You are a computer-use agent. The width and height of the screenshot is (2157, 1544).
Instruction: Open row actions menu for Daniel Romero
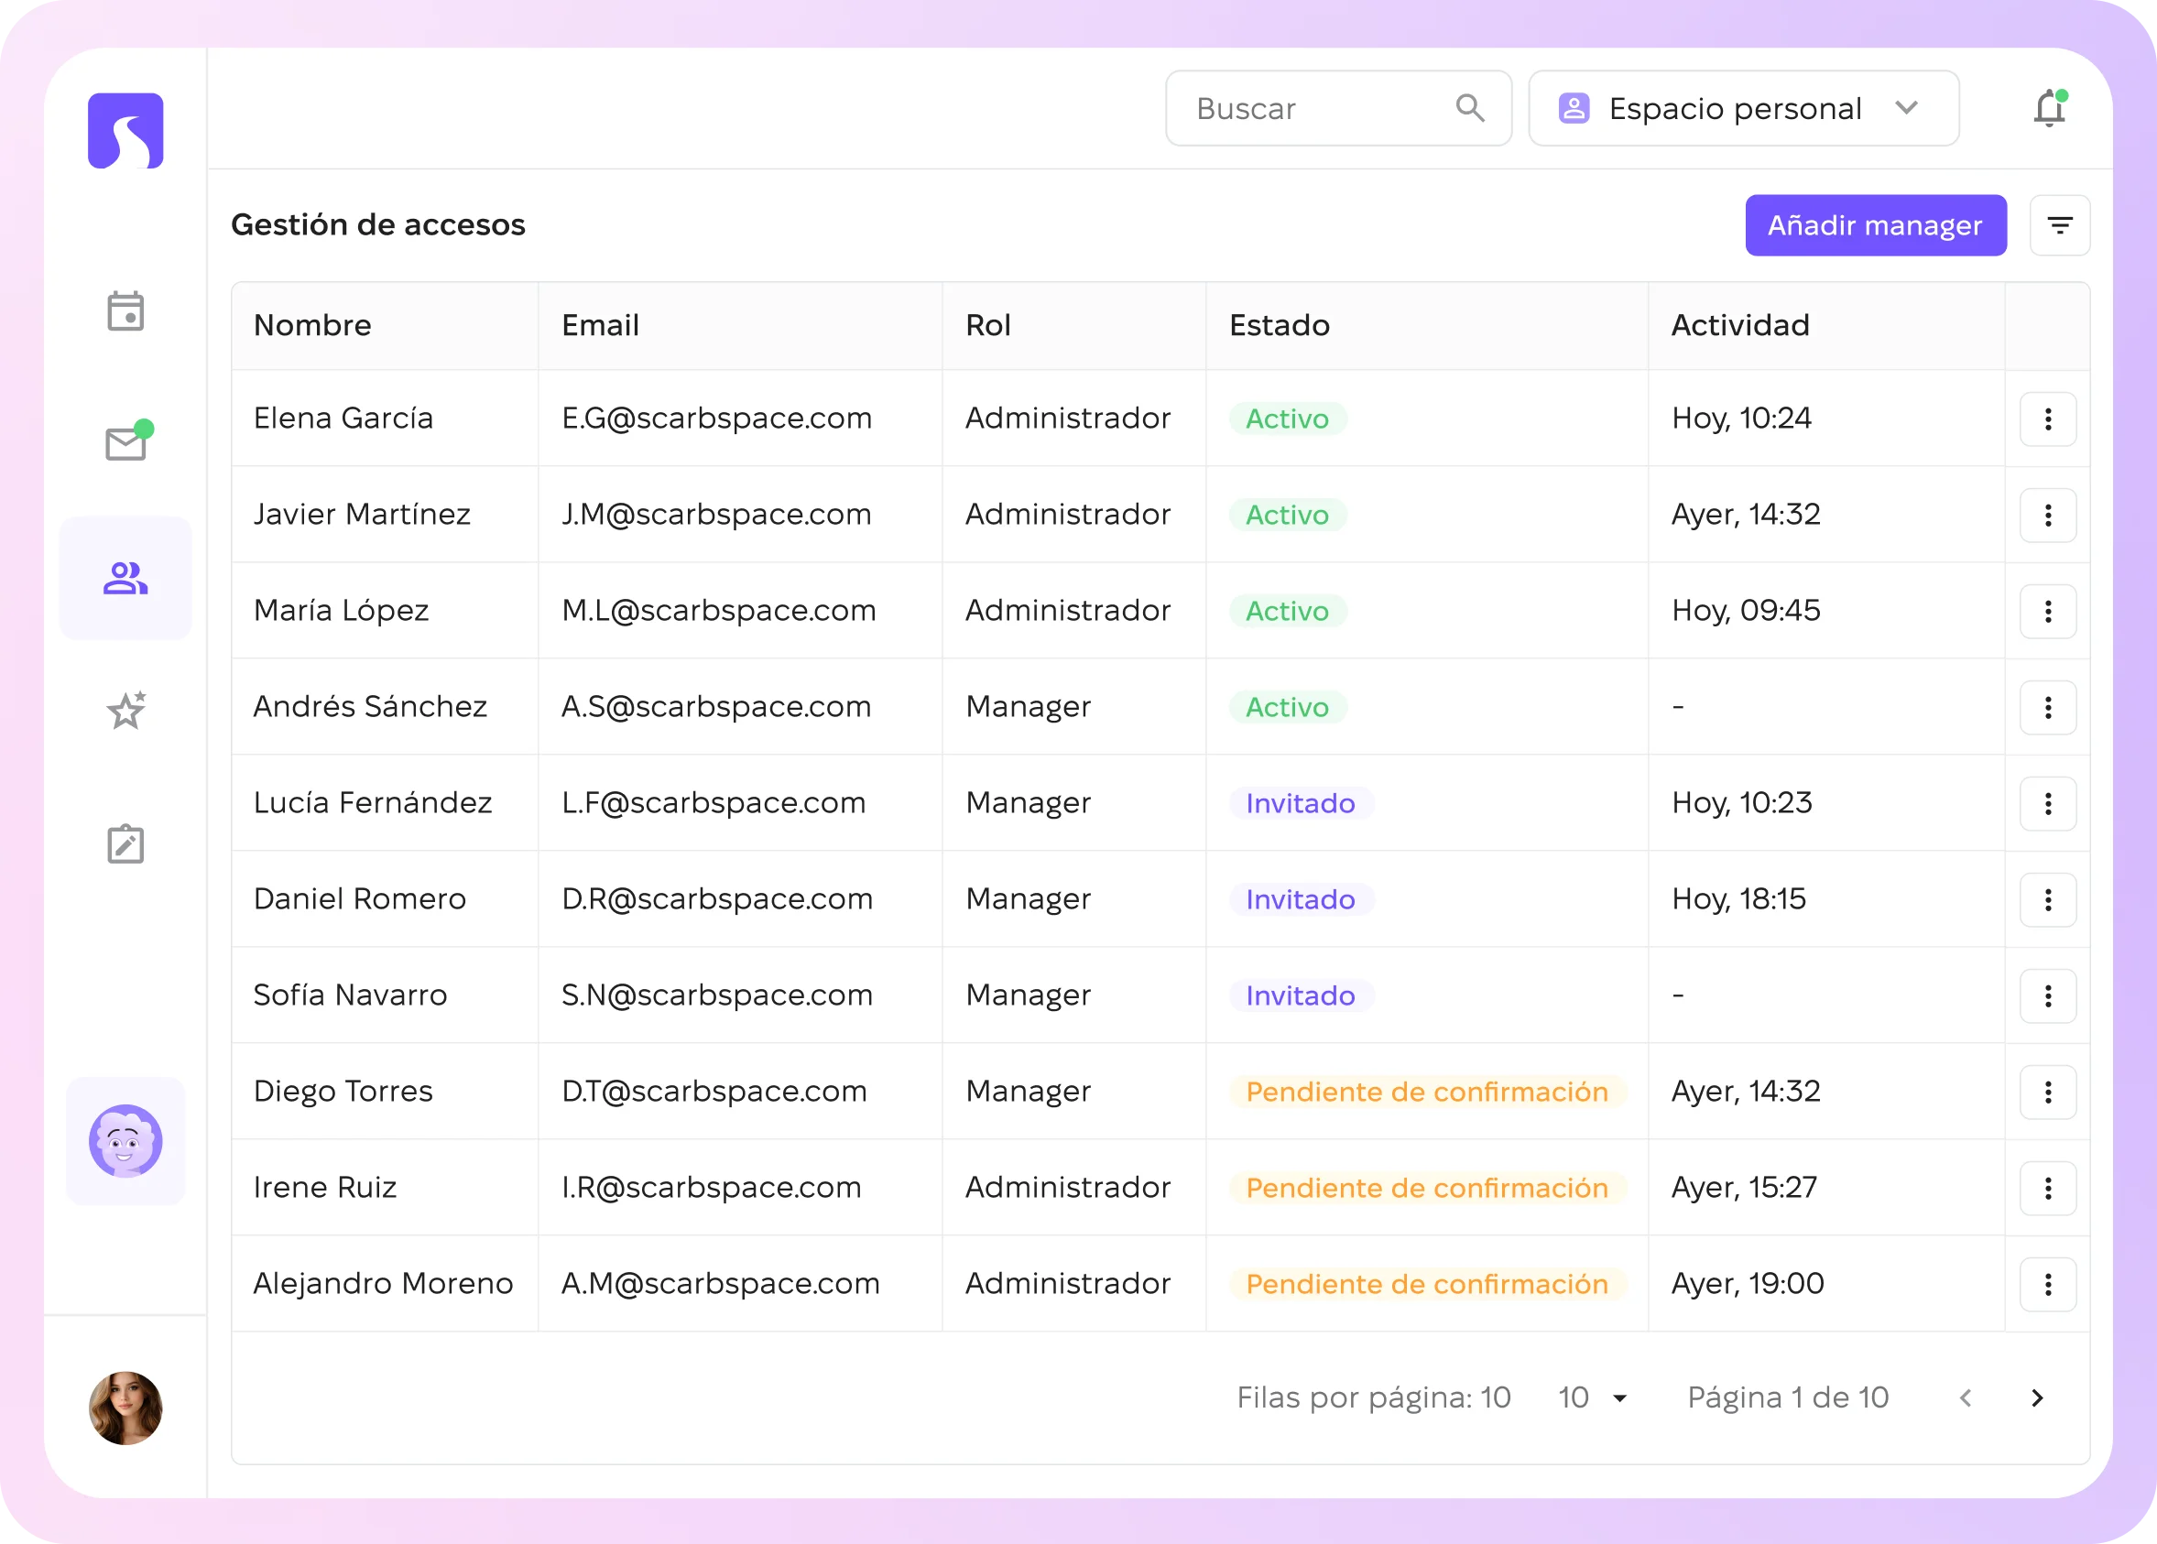coord(2048,899)
